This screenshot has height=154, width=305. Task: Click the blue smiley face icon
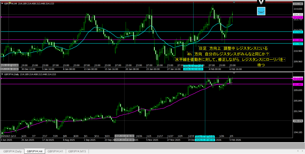coord(261,11)
